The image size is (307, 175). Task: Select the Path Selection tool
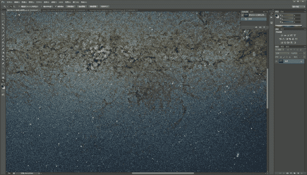[3, 71]
